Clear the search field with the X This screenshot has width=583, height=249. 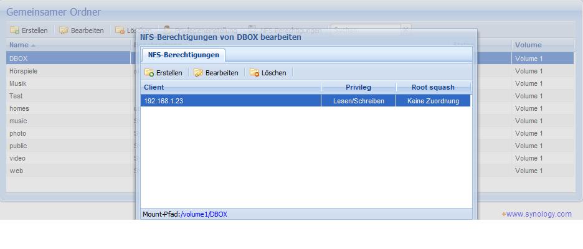405,30
